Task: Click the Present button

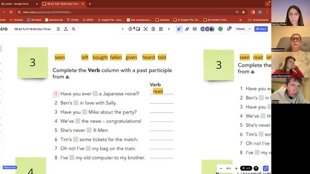Action: 241,29
